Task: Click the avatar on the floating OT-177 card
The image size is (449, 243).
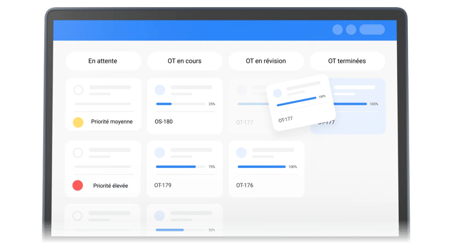Action: click(277, 93)
